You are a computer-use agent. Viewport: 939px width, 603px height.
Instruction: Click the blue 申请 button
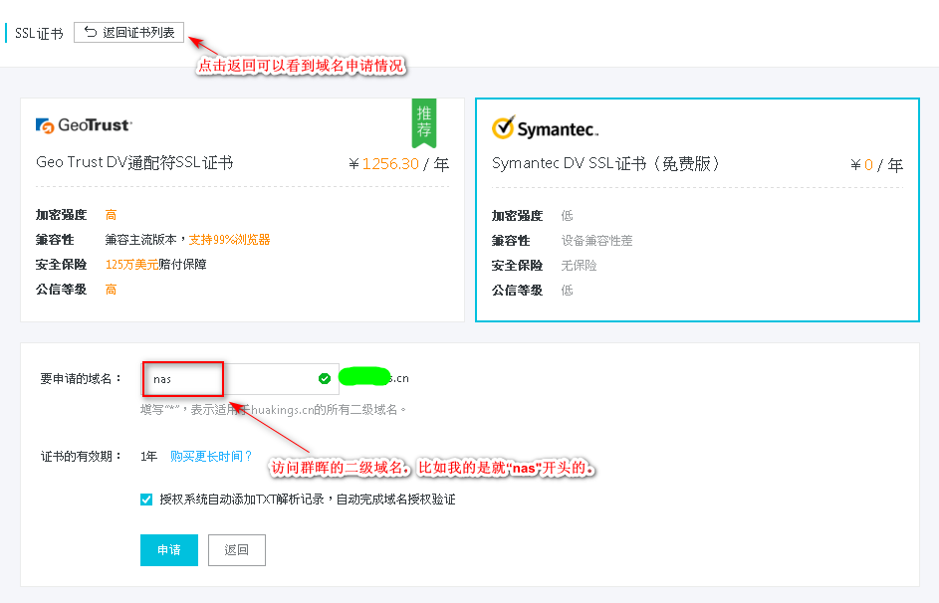click(x=168, y=549)
